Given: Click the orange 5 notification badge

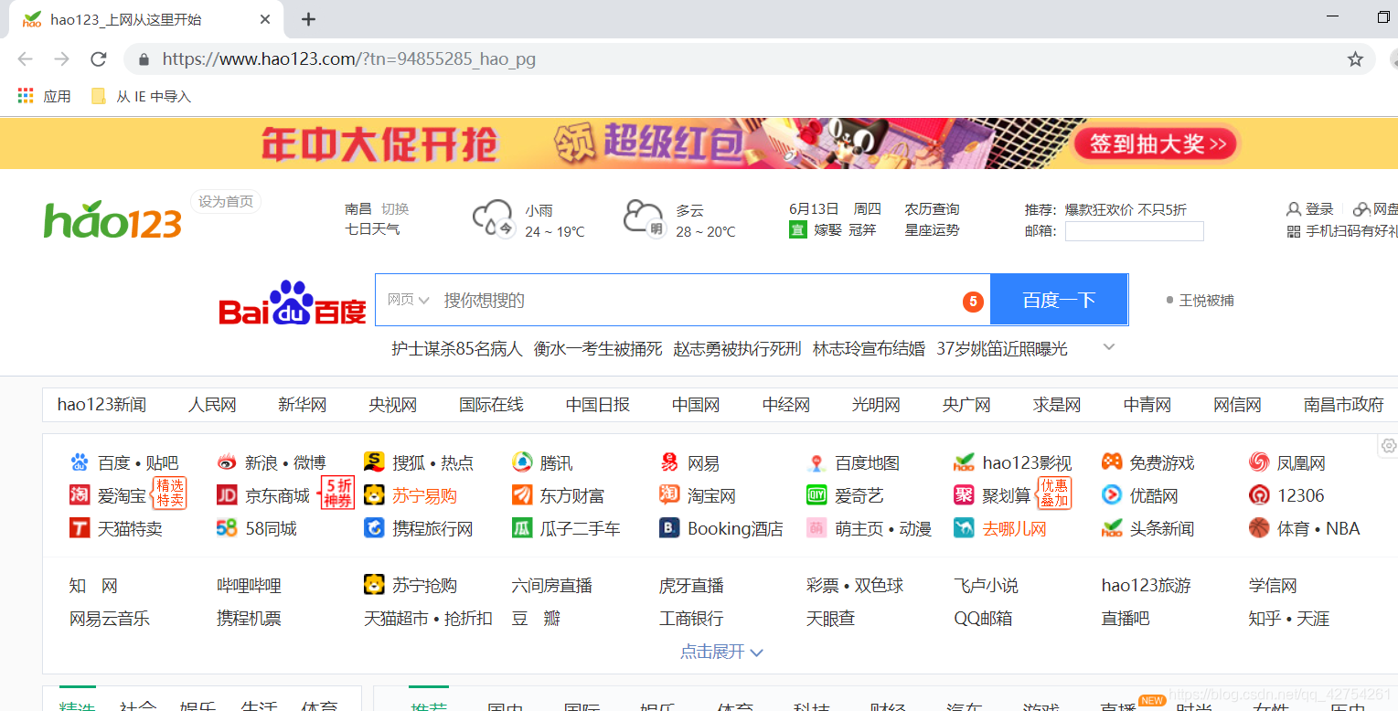Looking at the screenshot, I should 973,301.
